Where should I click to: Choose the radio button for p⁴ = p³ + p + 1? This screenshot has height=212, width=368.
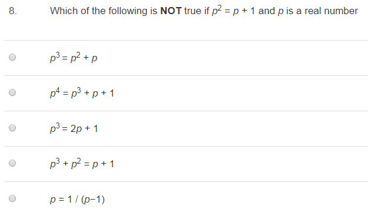pos(12,92)
